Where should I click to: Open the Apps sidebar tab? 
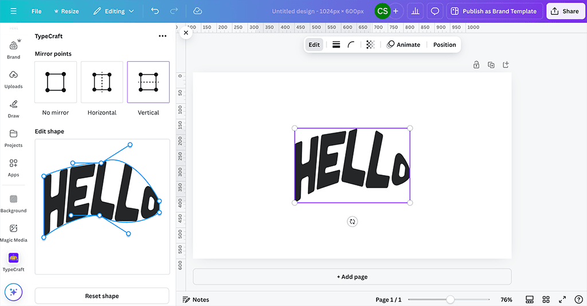pos(14,168)
